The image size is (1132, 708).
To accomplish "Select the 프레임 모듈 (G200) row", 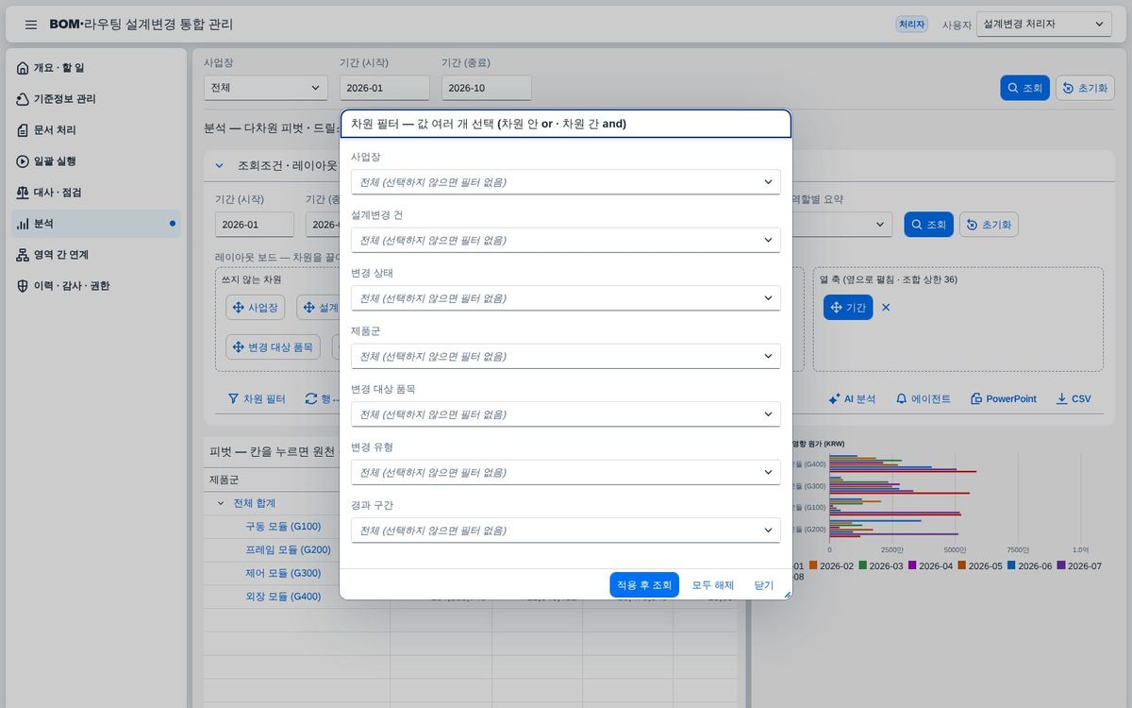I will click(x=288, y=549).
